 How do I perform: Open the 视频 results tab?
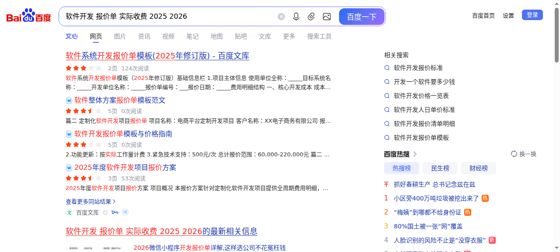coord(168,37)
